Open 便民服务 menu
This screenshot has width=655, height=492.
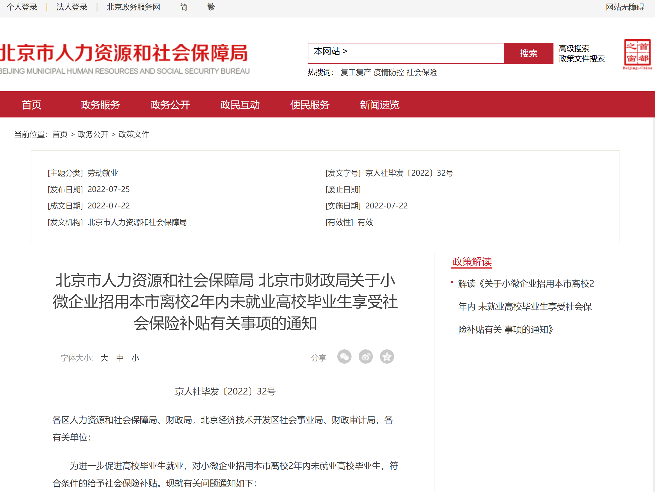[x=310, y=105]
